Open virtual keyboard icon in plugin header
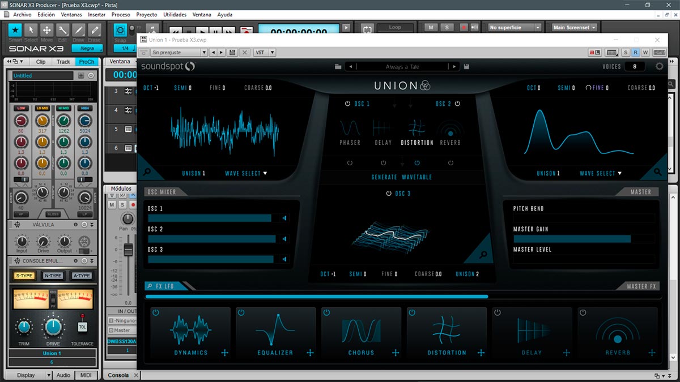 [x=659, y=52]
